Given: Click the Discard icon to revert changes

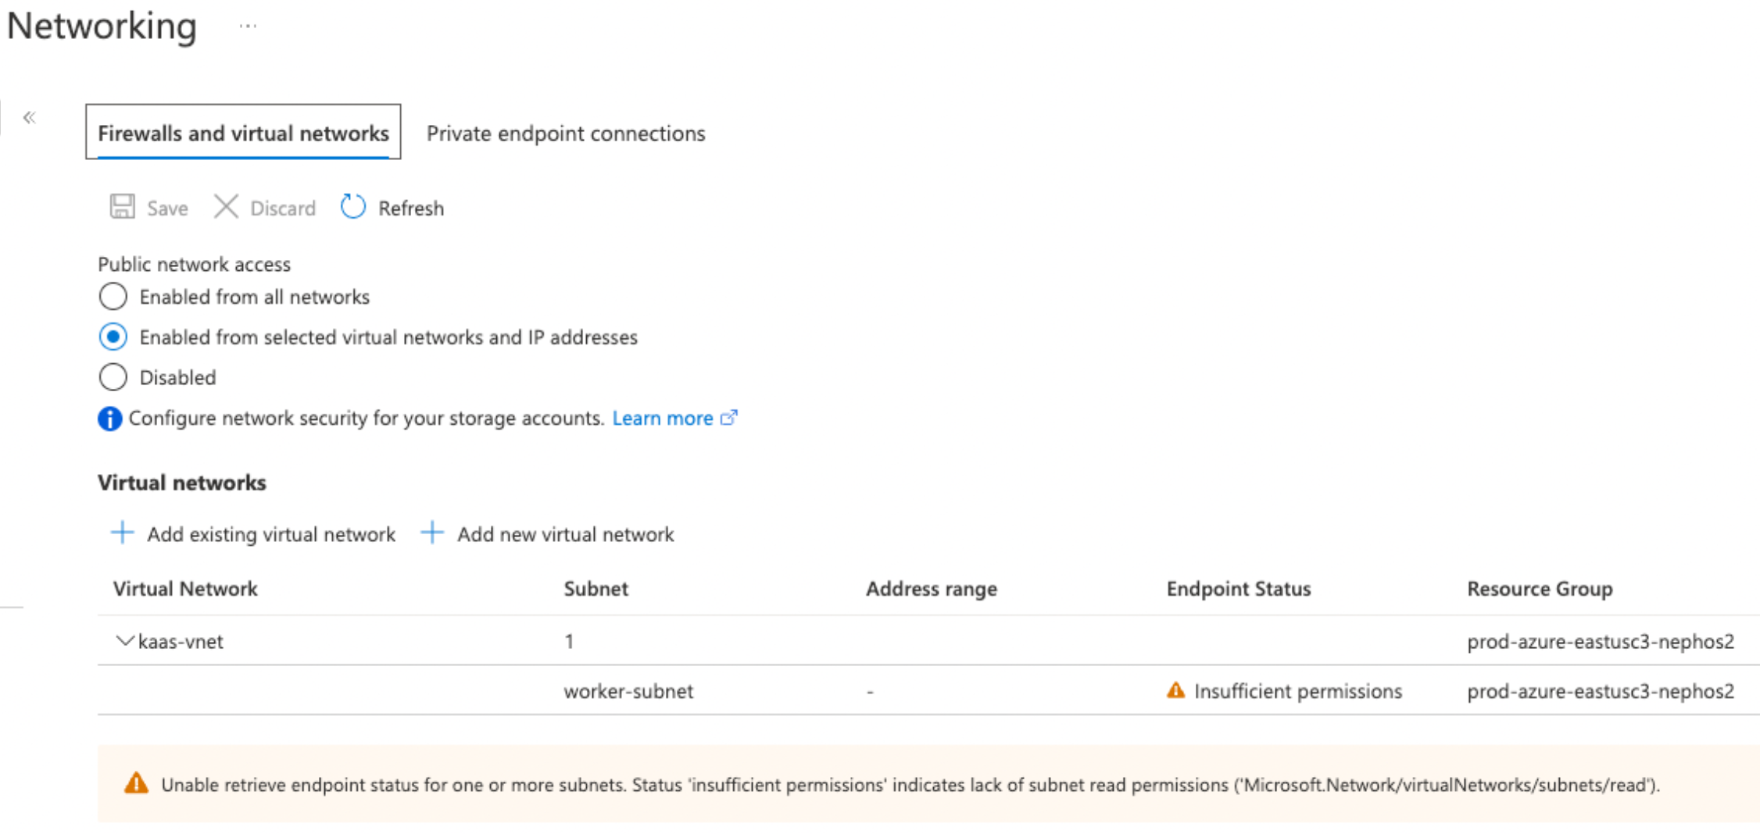Looking at the screenshot, I should click(x=226, y=208).
